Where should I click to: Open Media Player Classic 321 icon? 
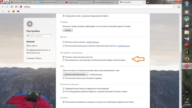coord(187,25)
